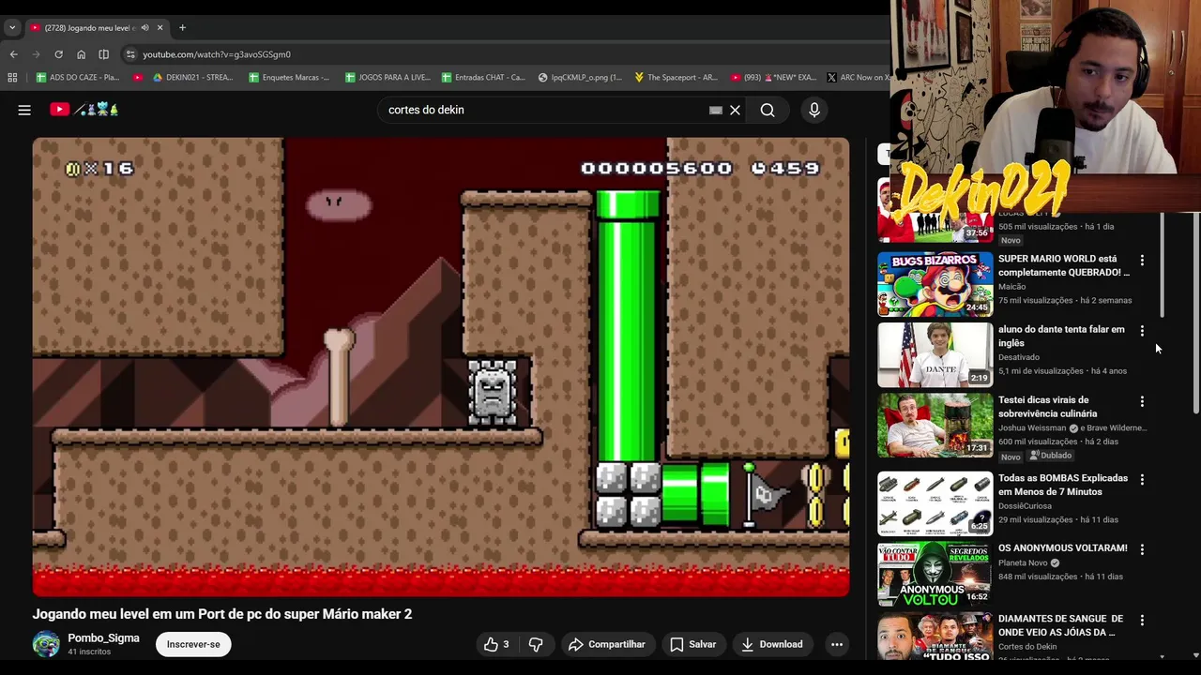Clear the search box text with X
Viewport: 1201px width, 675px height.
coord(735,110)
